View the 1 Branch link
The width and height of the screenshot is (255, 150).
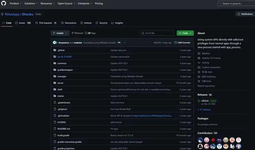tap(78, 33)
